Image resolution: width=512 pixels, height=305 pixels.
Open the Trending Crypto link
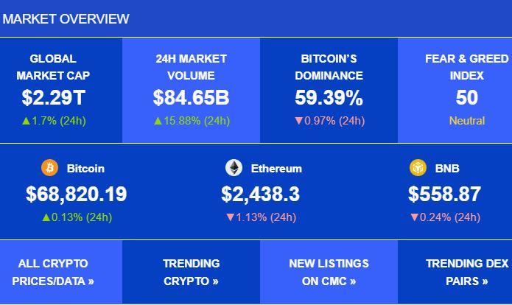click(192, 272)
